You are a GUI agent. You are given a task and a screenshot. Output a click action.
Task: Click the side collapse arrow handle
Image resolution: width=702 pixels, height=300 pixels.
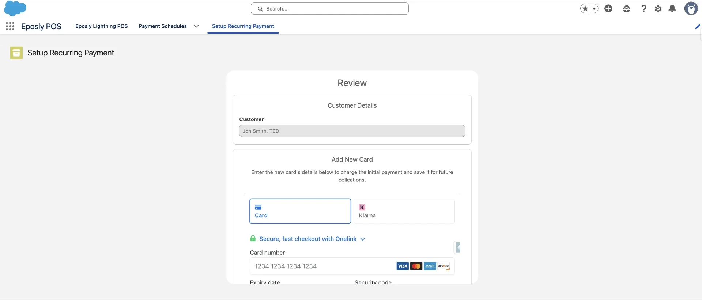458,247
